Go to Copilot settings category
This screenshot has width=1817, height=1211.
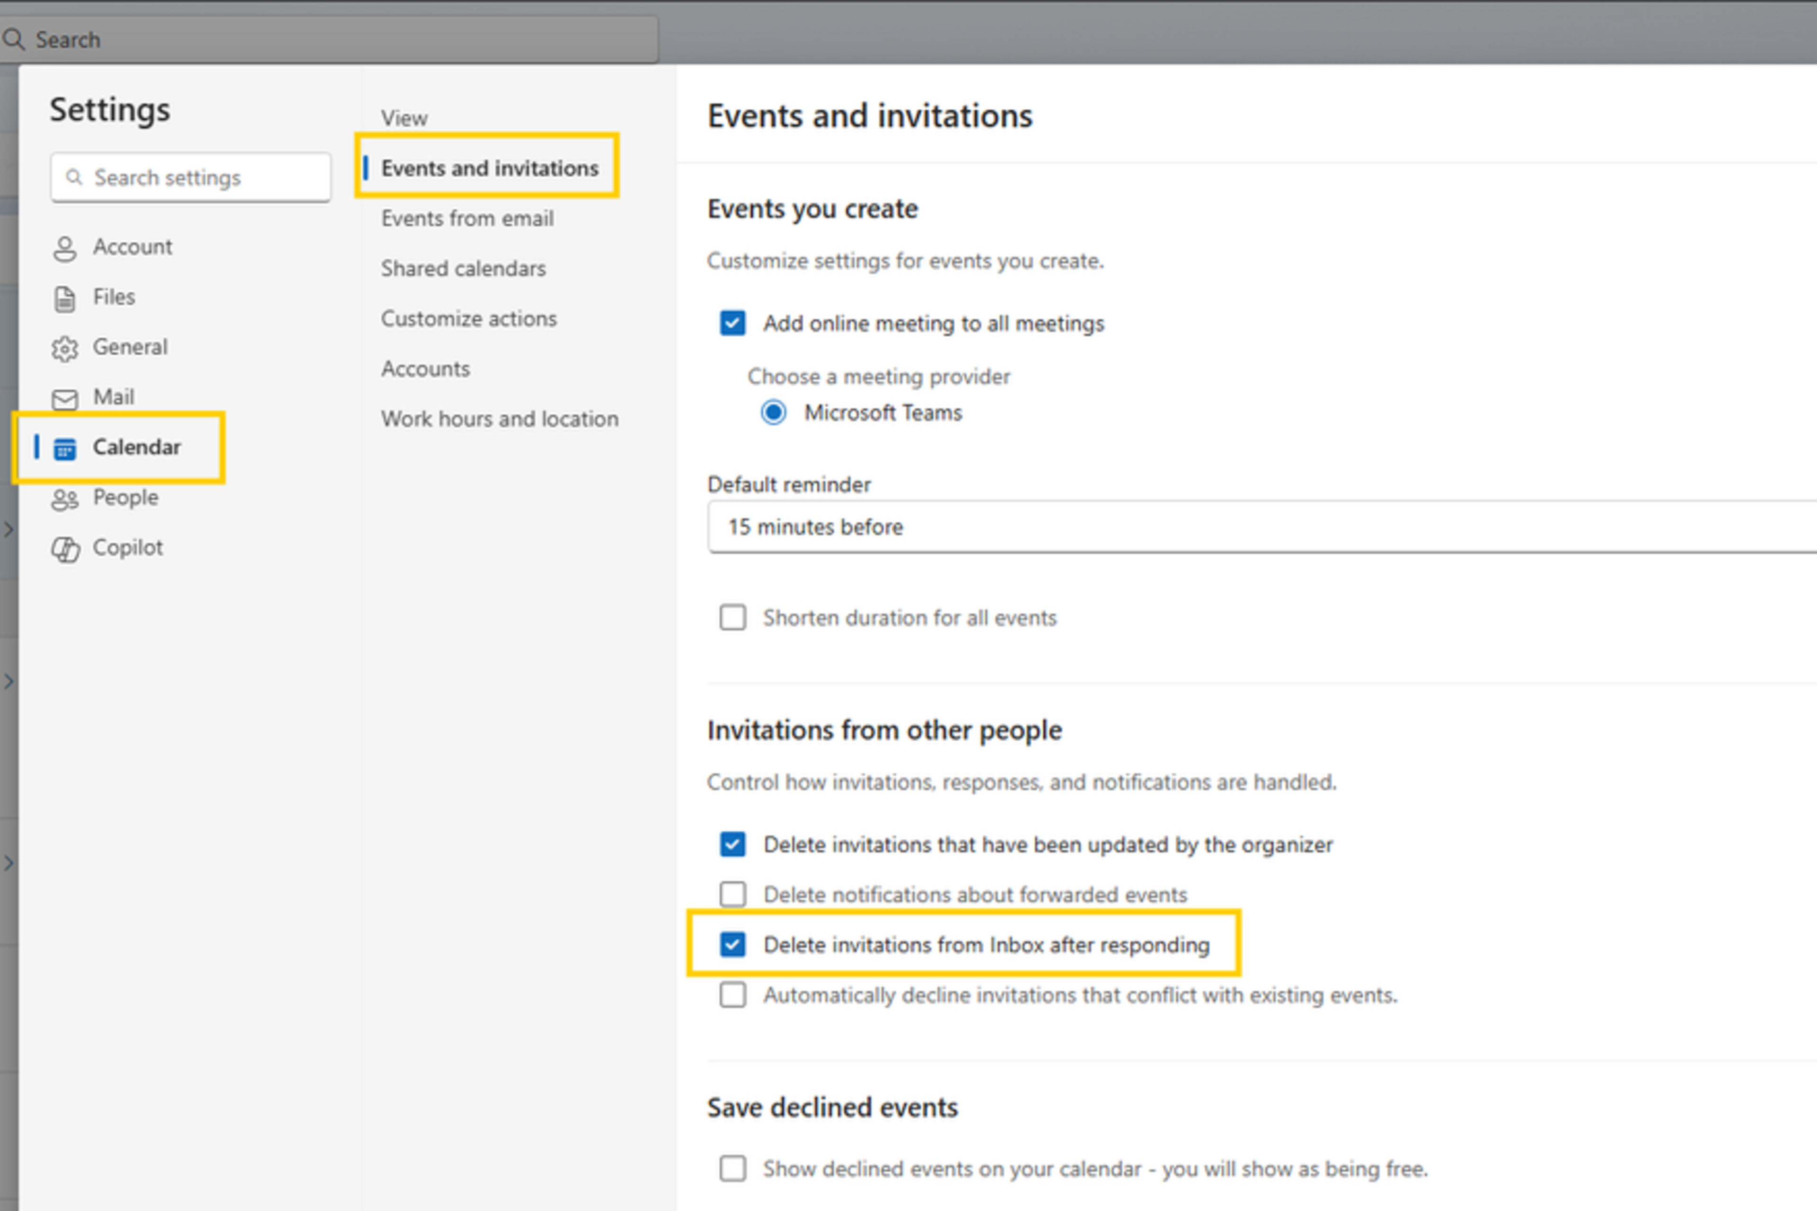127,548
